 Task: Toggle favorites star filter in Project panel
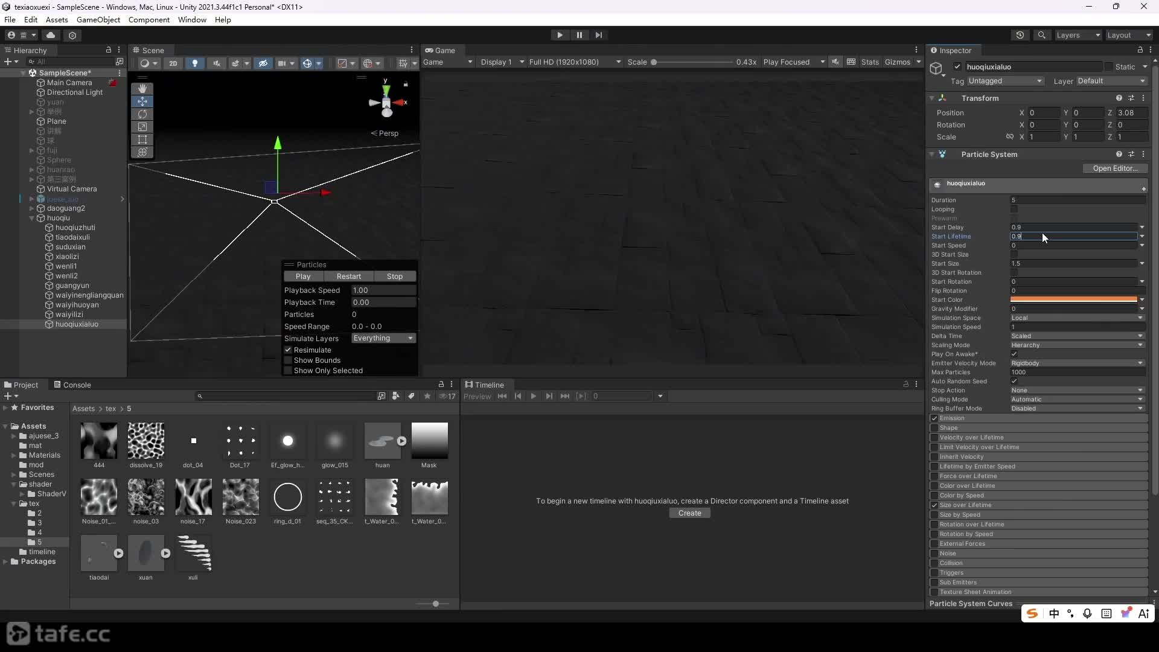[x=427, y=396]
